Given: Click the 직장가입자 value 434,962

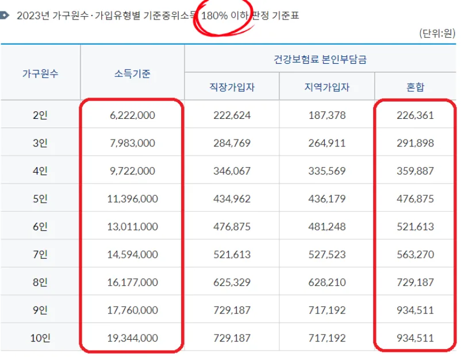Looking at the screenshot, I should pos(232,199).
